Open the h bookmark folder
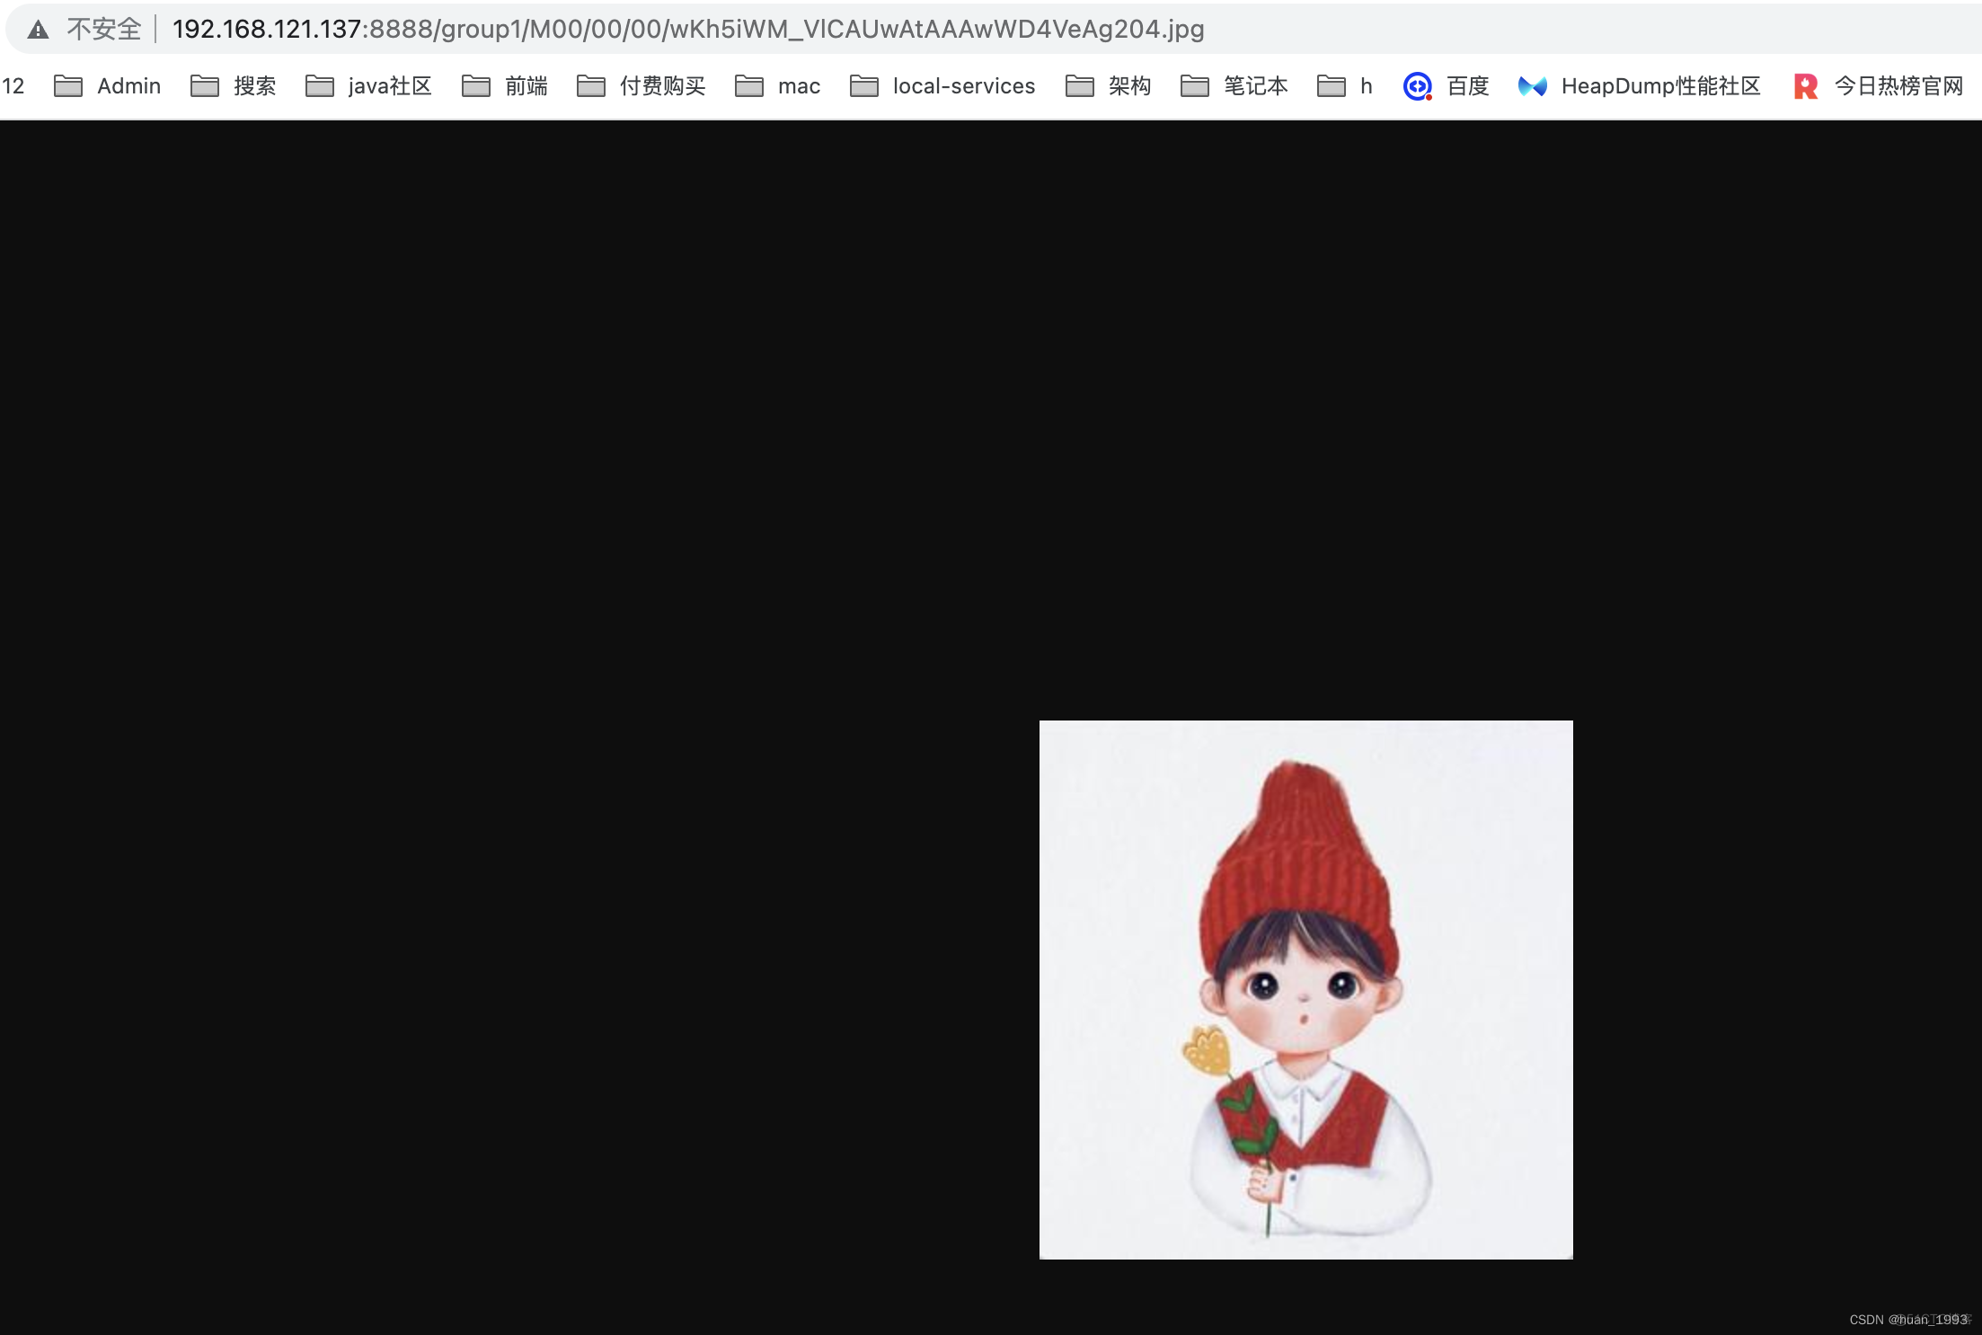The height and width of the screenshot is (1335, 1982). click(x=1345, y=86)
